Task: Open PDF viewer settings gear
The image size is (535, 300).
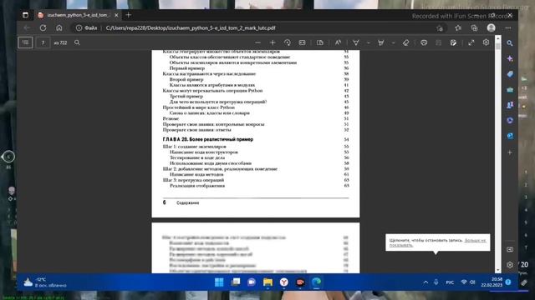Action: click(486, 42)
